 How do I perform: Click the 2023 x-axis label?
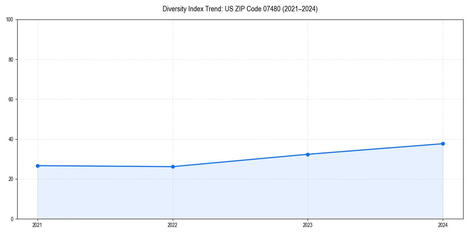[308, 225]
